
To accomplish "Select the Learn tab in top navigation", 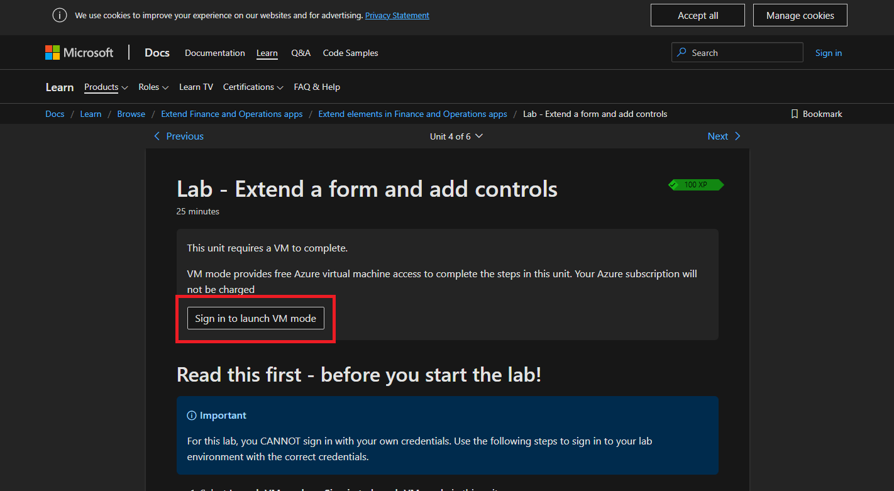I will tap(267, 53).
